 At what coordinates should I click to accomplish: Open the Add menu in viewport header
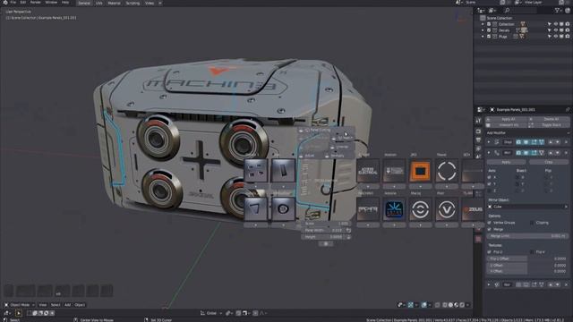coord(68,305)
